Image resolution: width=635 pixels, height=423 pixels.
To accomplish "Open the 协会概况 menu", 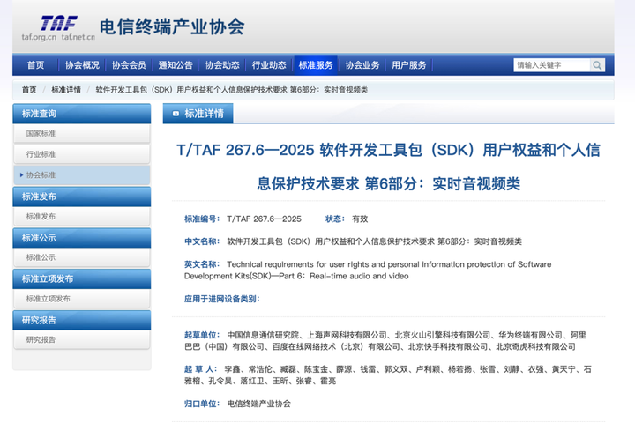I will click(x=82, y=65).
